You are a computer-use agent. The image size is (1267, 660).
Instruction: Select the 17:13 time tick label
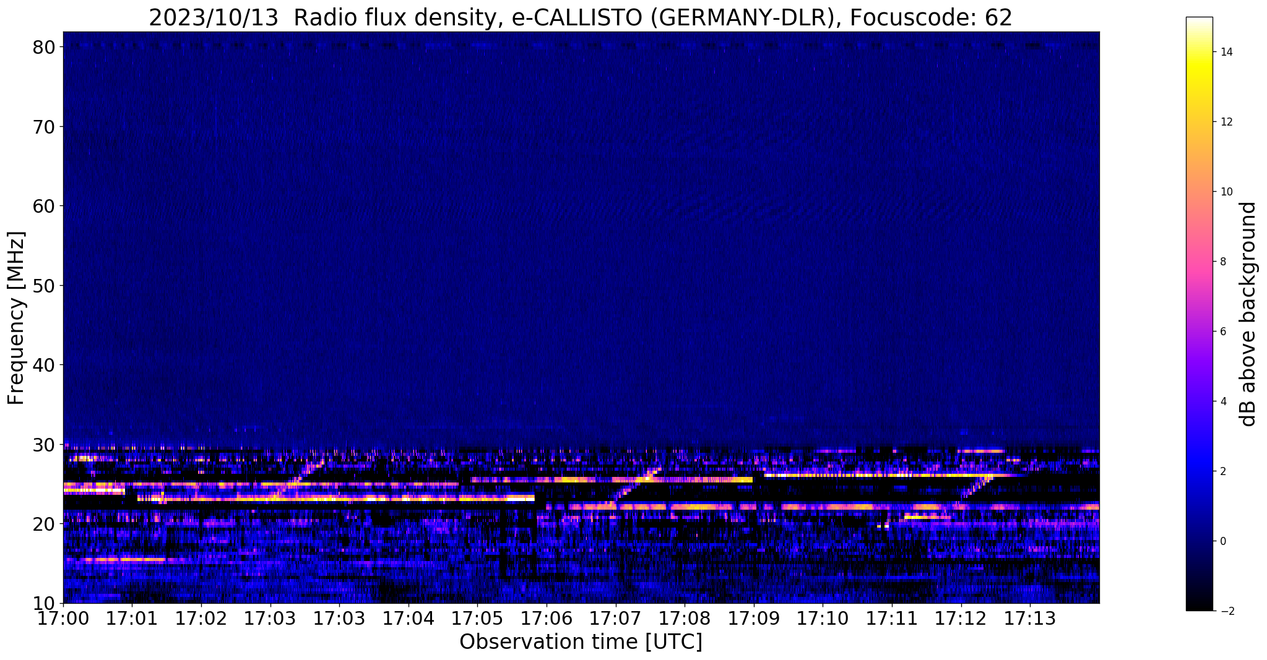point(1030,619)
